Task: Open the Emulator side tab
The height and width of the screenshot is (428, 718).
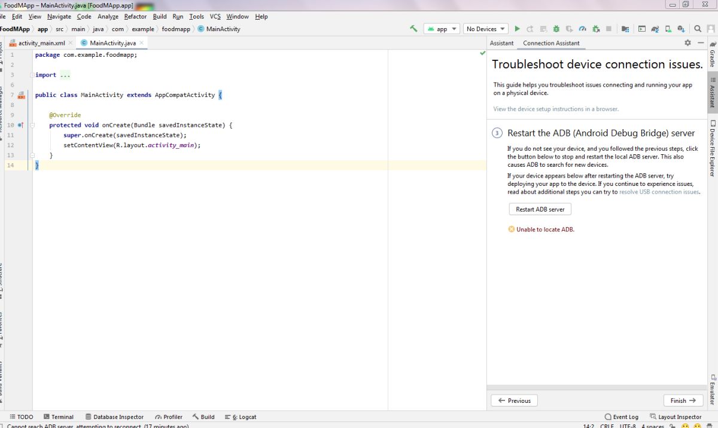Action: (712, 389)
